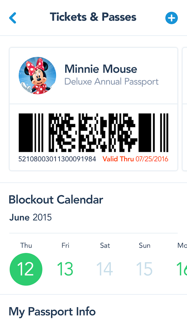The width and height of the screenshot is (187, 319).
Task: Open My Passport Info section
Action: tap(52, 312)
